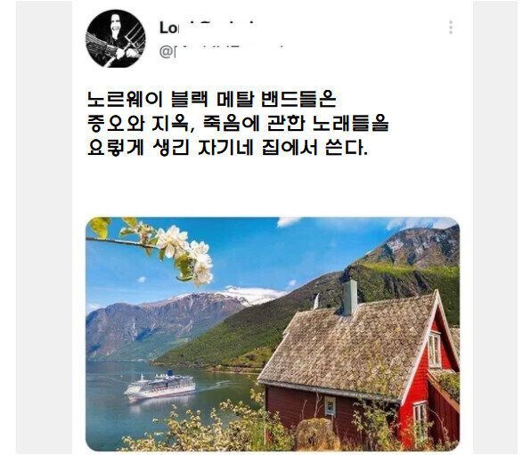
Task: Click the white-framed upper cabin window
Action: coord(434,350)
